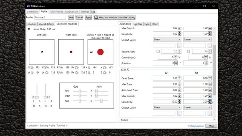Click the Apply button

pos(88,17)
